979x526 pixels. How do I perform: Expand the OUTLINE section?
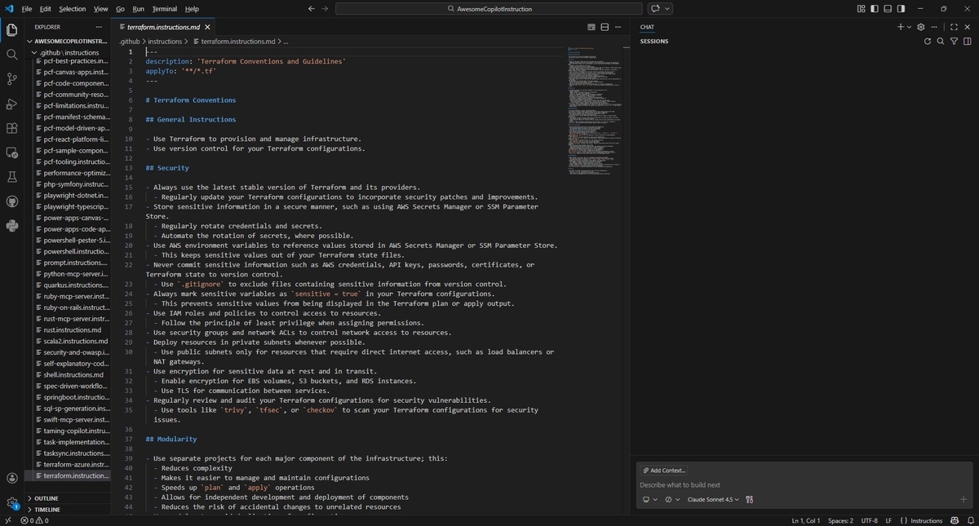point(68,498)
